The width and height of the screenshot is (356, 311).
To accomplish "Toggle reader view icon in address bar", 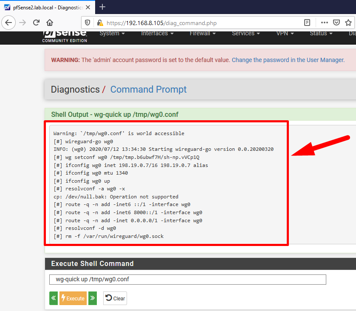I will click(307, 23).
